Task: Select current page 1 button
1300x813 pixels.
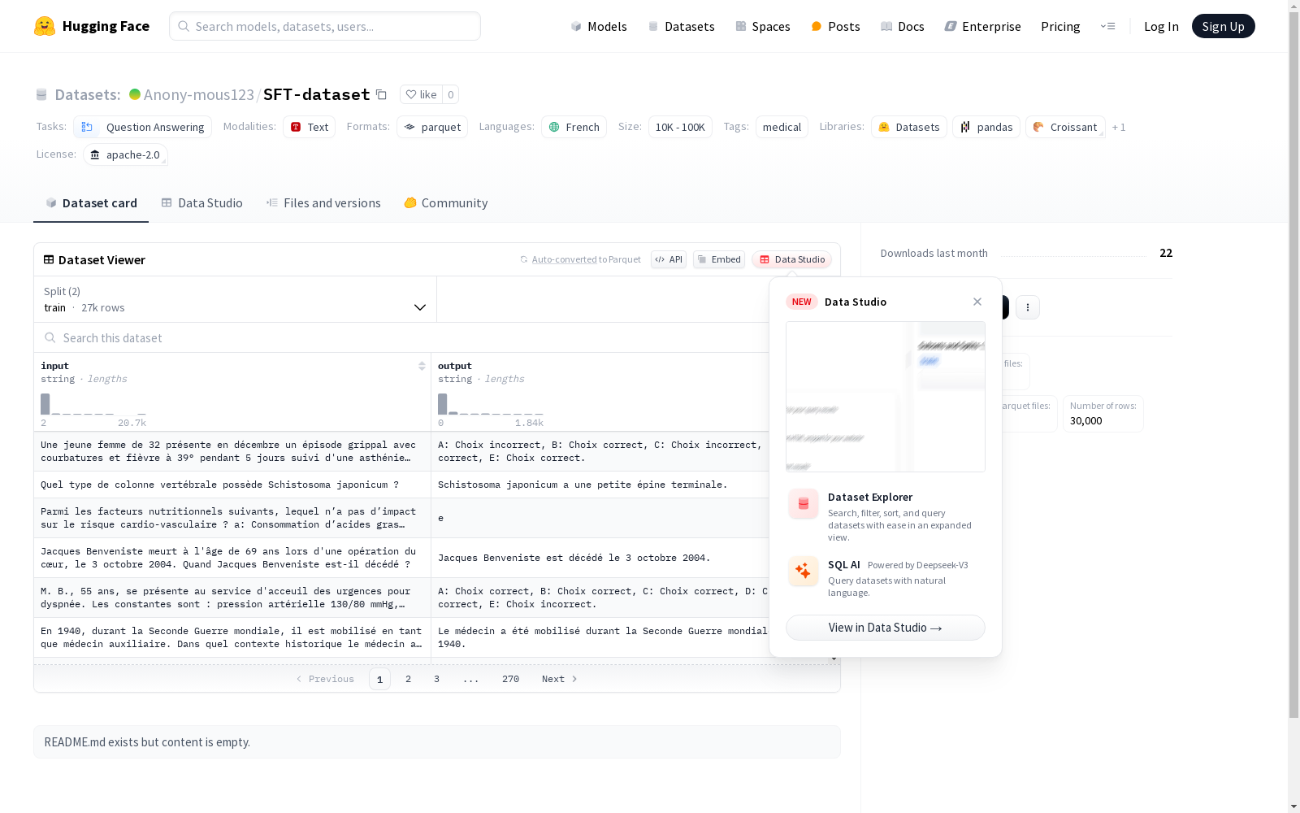Action: (379, 679)
